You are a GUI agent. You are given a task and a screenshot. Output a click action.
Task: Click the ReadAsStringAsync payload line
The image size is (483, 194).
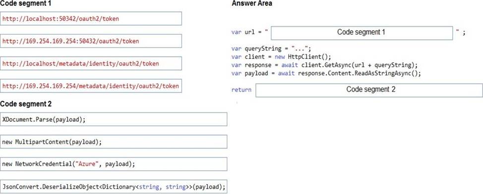click(x=326, y=73)
